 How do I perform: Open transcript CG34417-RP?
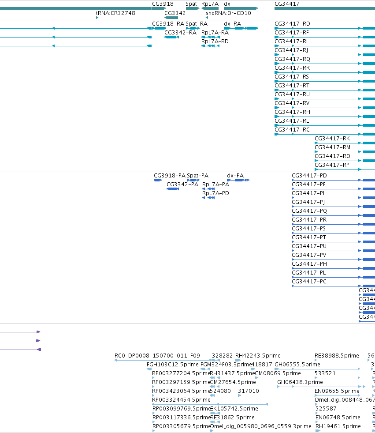pyautogui.click(x=332, y=165)
